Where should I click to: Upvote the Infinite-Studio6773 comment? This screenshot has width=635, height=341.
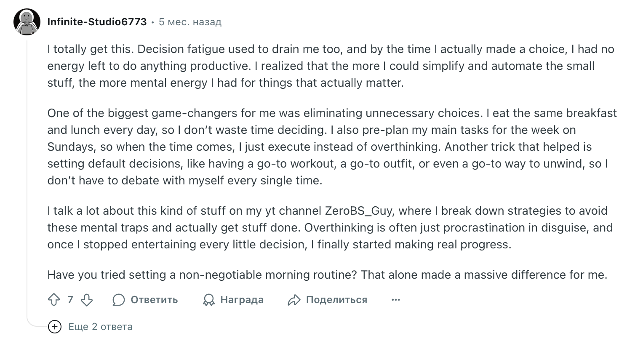(x=54, y=300)
